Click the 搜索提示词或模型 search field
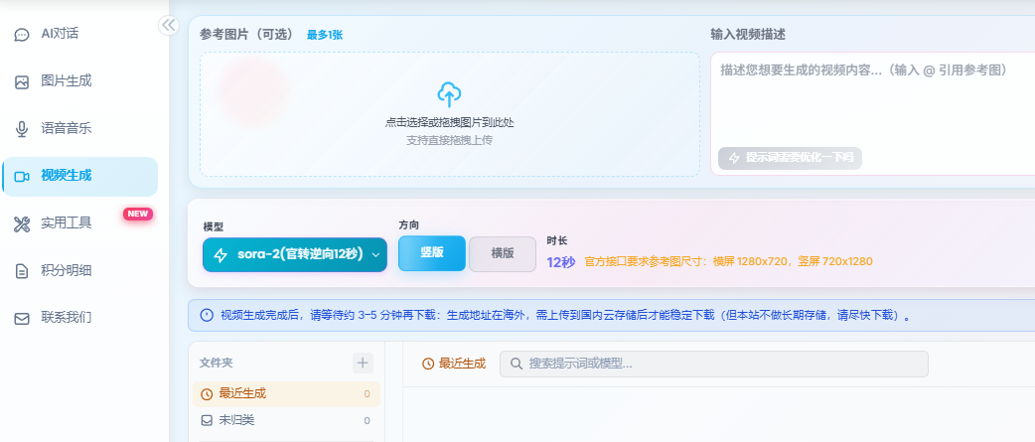 (x=713, y=365)
